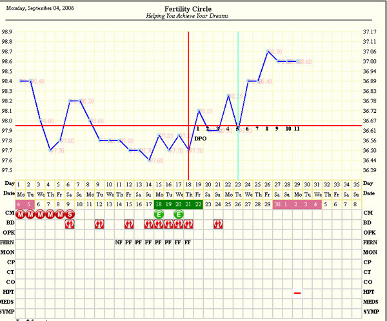This screenshot has height=321, width=387.
Task: Click the BD icon on day 21
Action: coord(218,224)
